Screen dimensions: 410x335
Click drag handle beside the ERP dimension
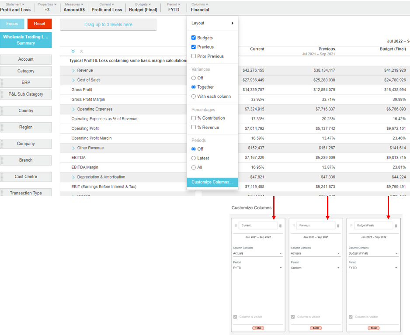2,83
